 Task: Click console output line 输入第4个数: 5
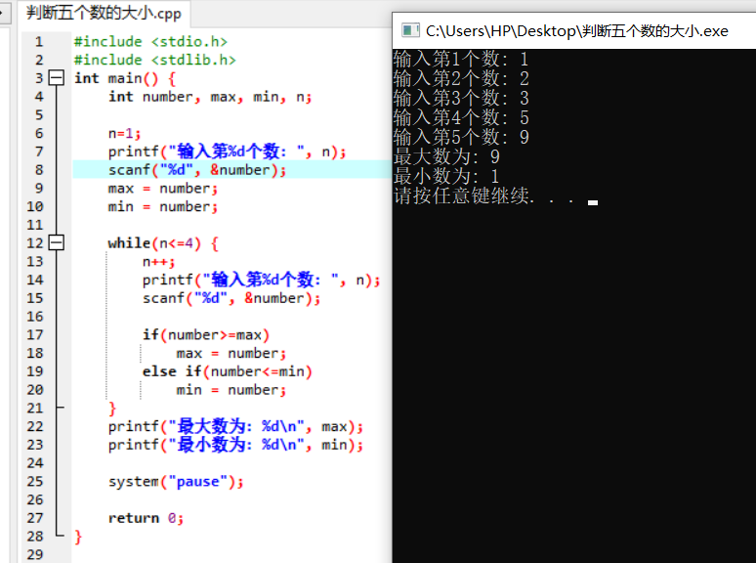click(x=461, y=117)
